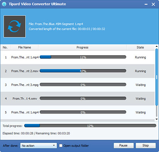Enable the Open output folder checkbox

click(x=61, y=146)
